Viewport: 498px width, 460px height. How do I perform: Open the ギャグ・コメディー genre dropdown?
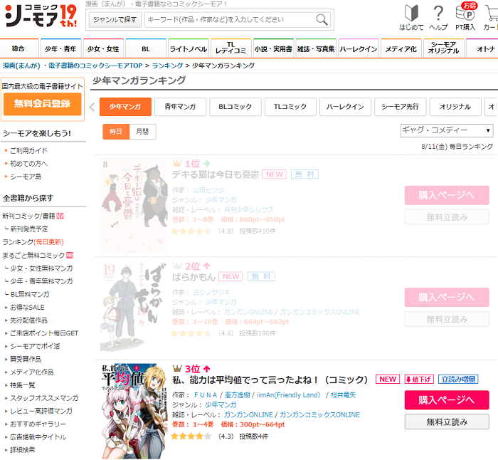pos(447,130)
